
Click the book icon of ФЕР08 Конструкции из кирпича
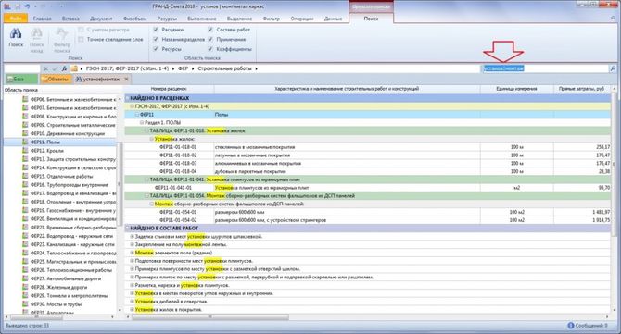(x=25, y=117)
